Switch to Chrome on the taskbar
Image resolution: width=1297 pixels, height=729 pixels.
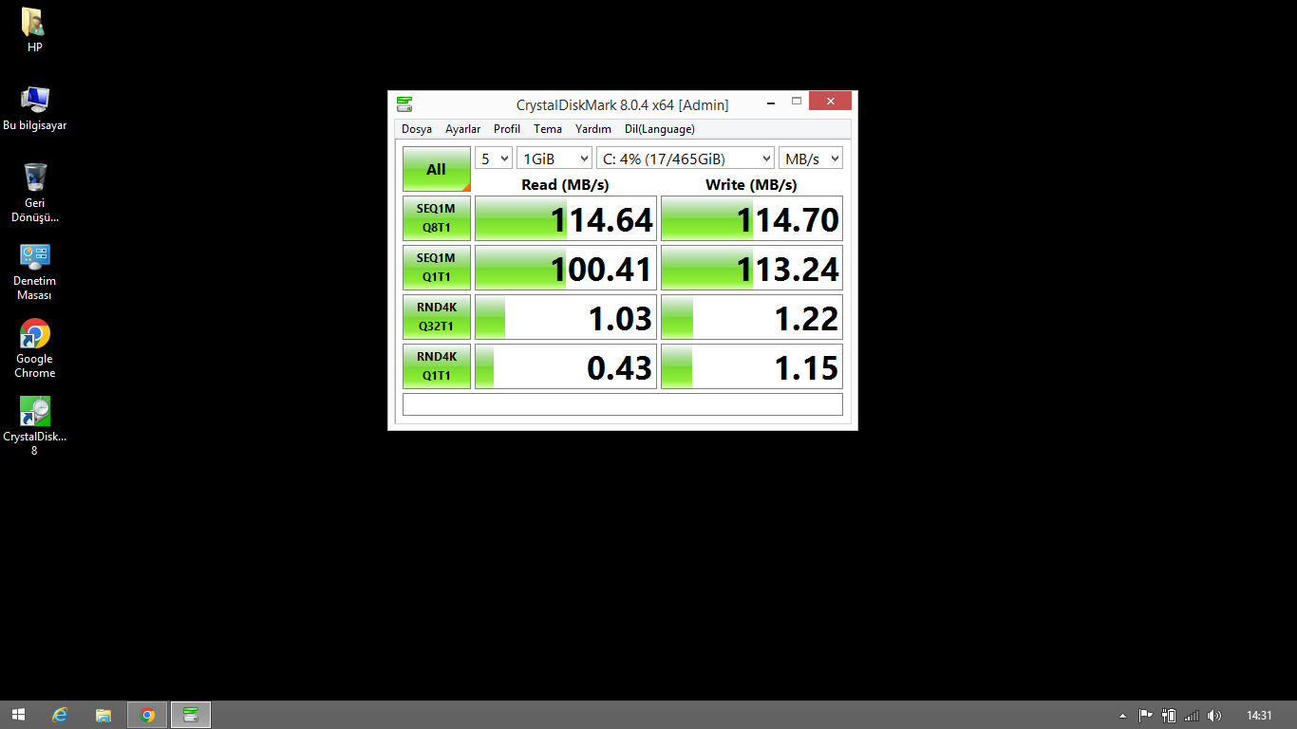[x=147, y=715]
